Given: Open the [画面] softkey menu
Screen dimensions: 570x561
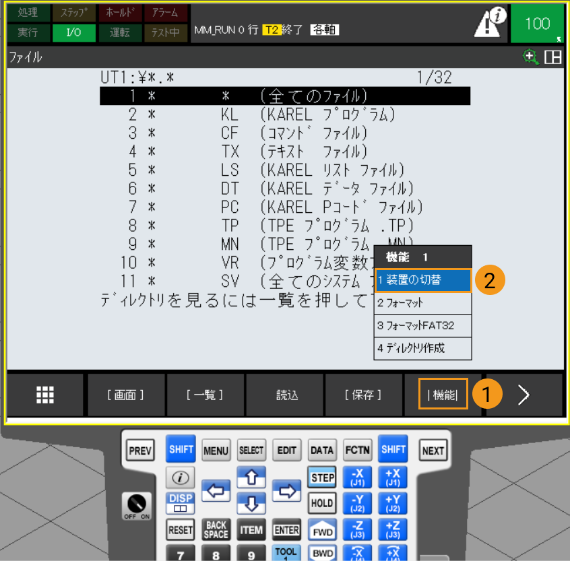Looking at the screenshot, I should point(125,395).
